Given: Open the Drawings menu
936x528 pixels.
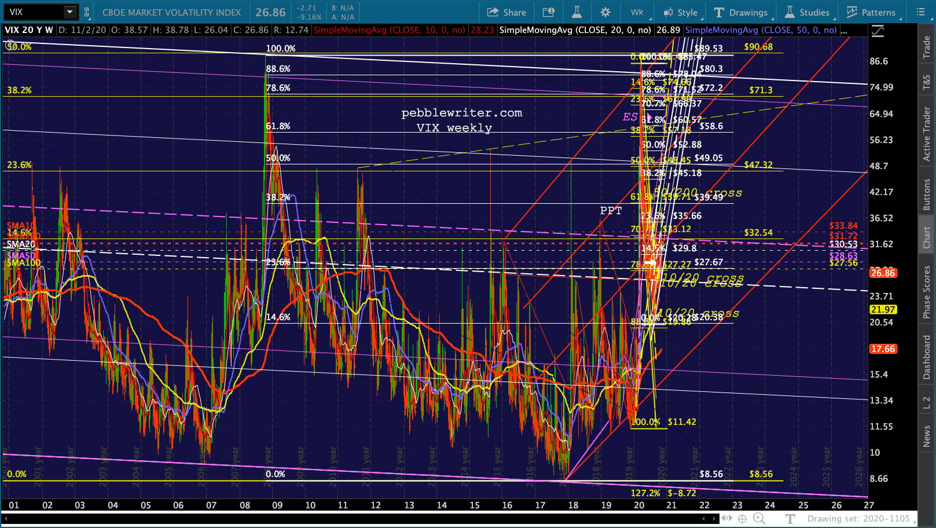Looking at the screenshot, I should (x=741, y=12).
